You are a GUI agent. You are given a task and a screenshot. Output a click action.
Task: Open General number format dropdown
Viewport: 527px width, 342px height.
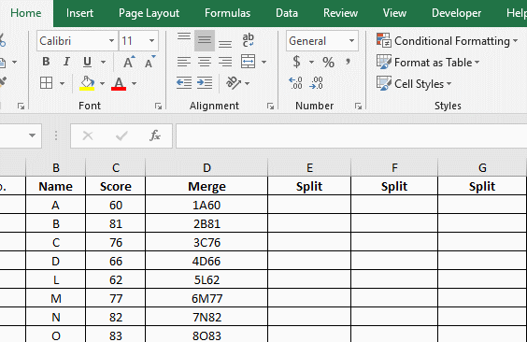[x=351, y=41]
